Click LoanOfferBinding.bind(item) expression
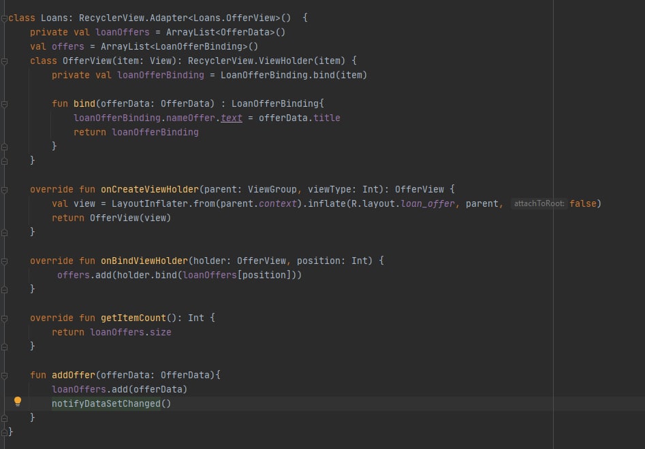 tap(294, 76)
